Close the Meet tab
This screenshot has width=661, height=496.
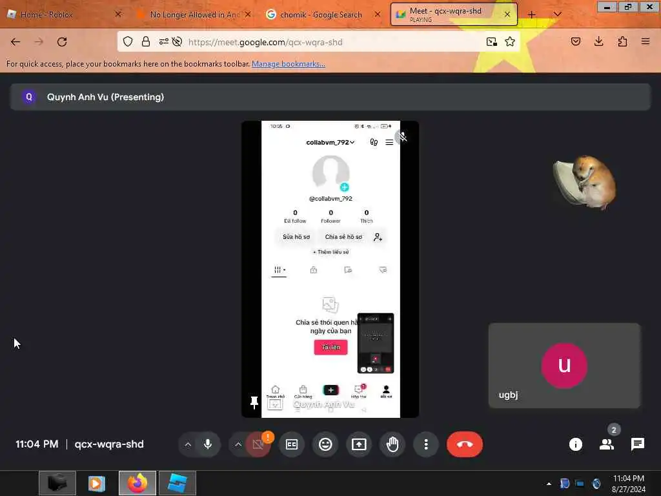point(507,14)
